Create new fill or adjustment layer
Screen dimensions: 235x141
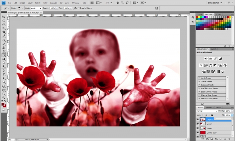coord(216,139)
